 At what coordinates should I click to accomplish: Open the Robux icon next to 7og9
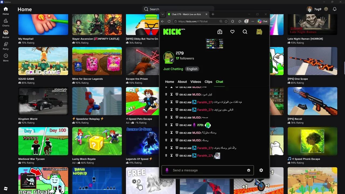click(x=326, y=9)
